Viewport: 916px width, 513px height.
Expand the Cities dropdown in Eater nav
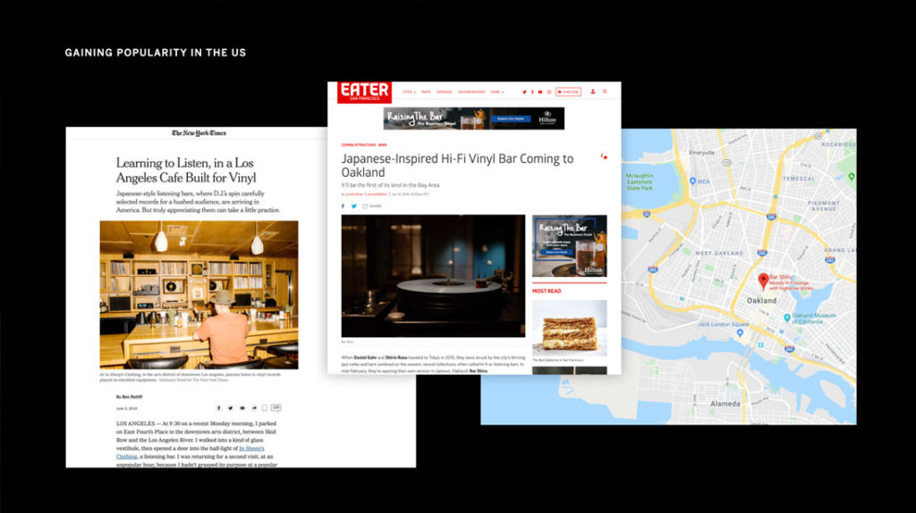[409, 92]
